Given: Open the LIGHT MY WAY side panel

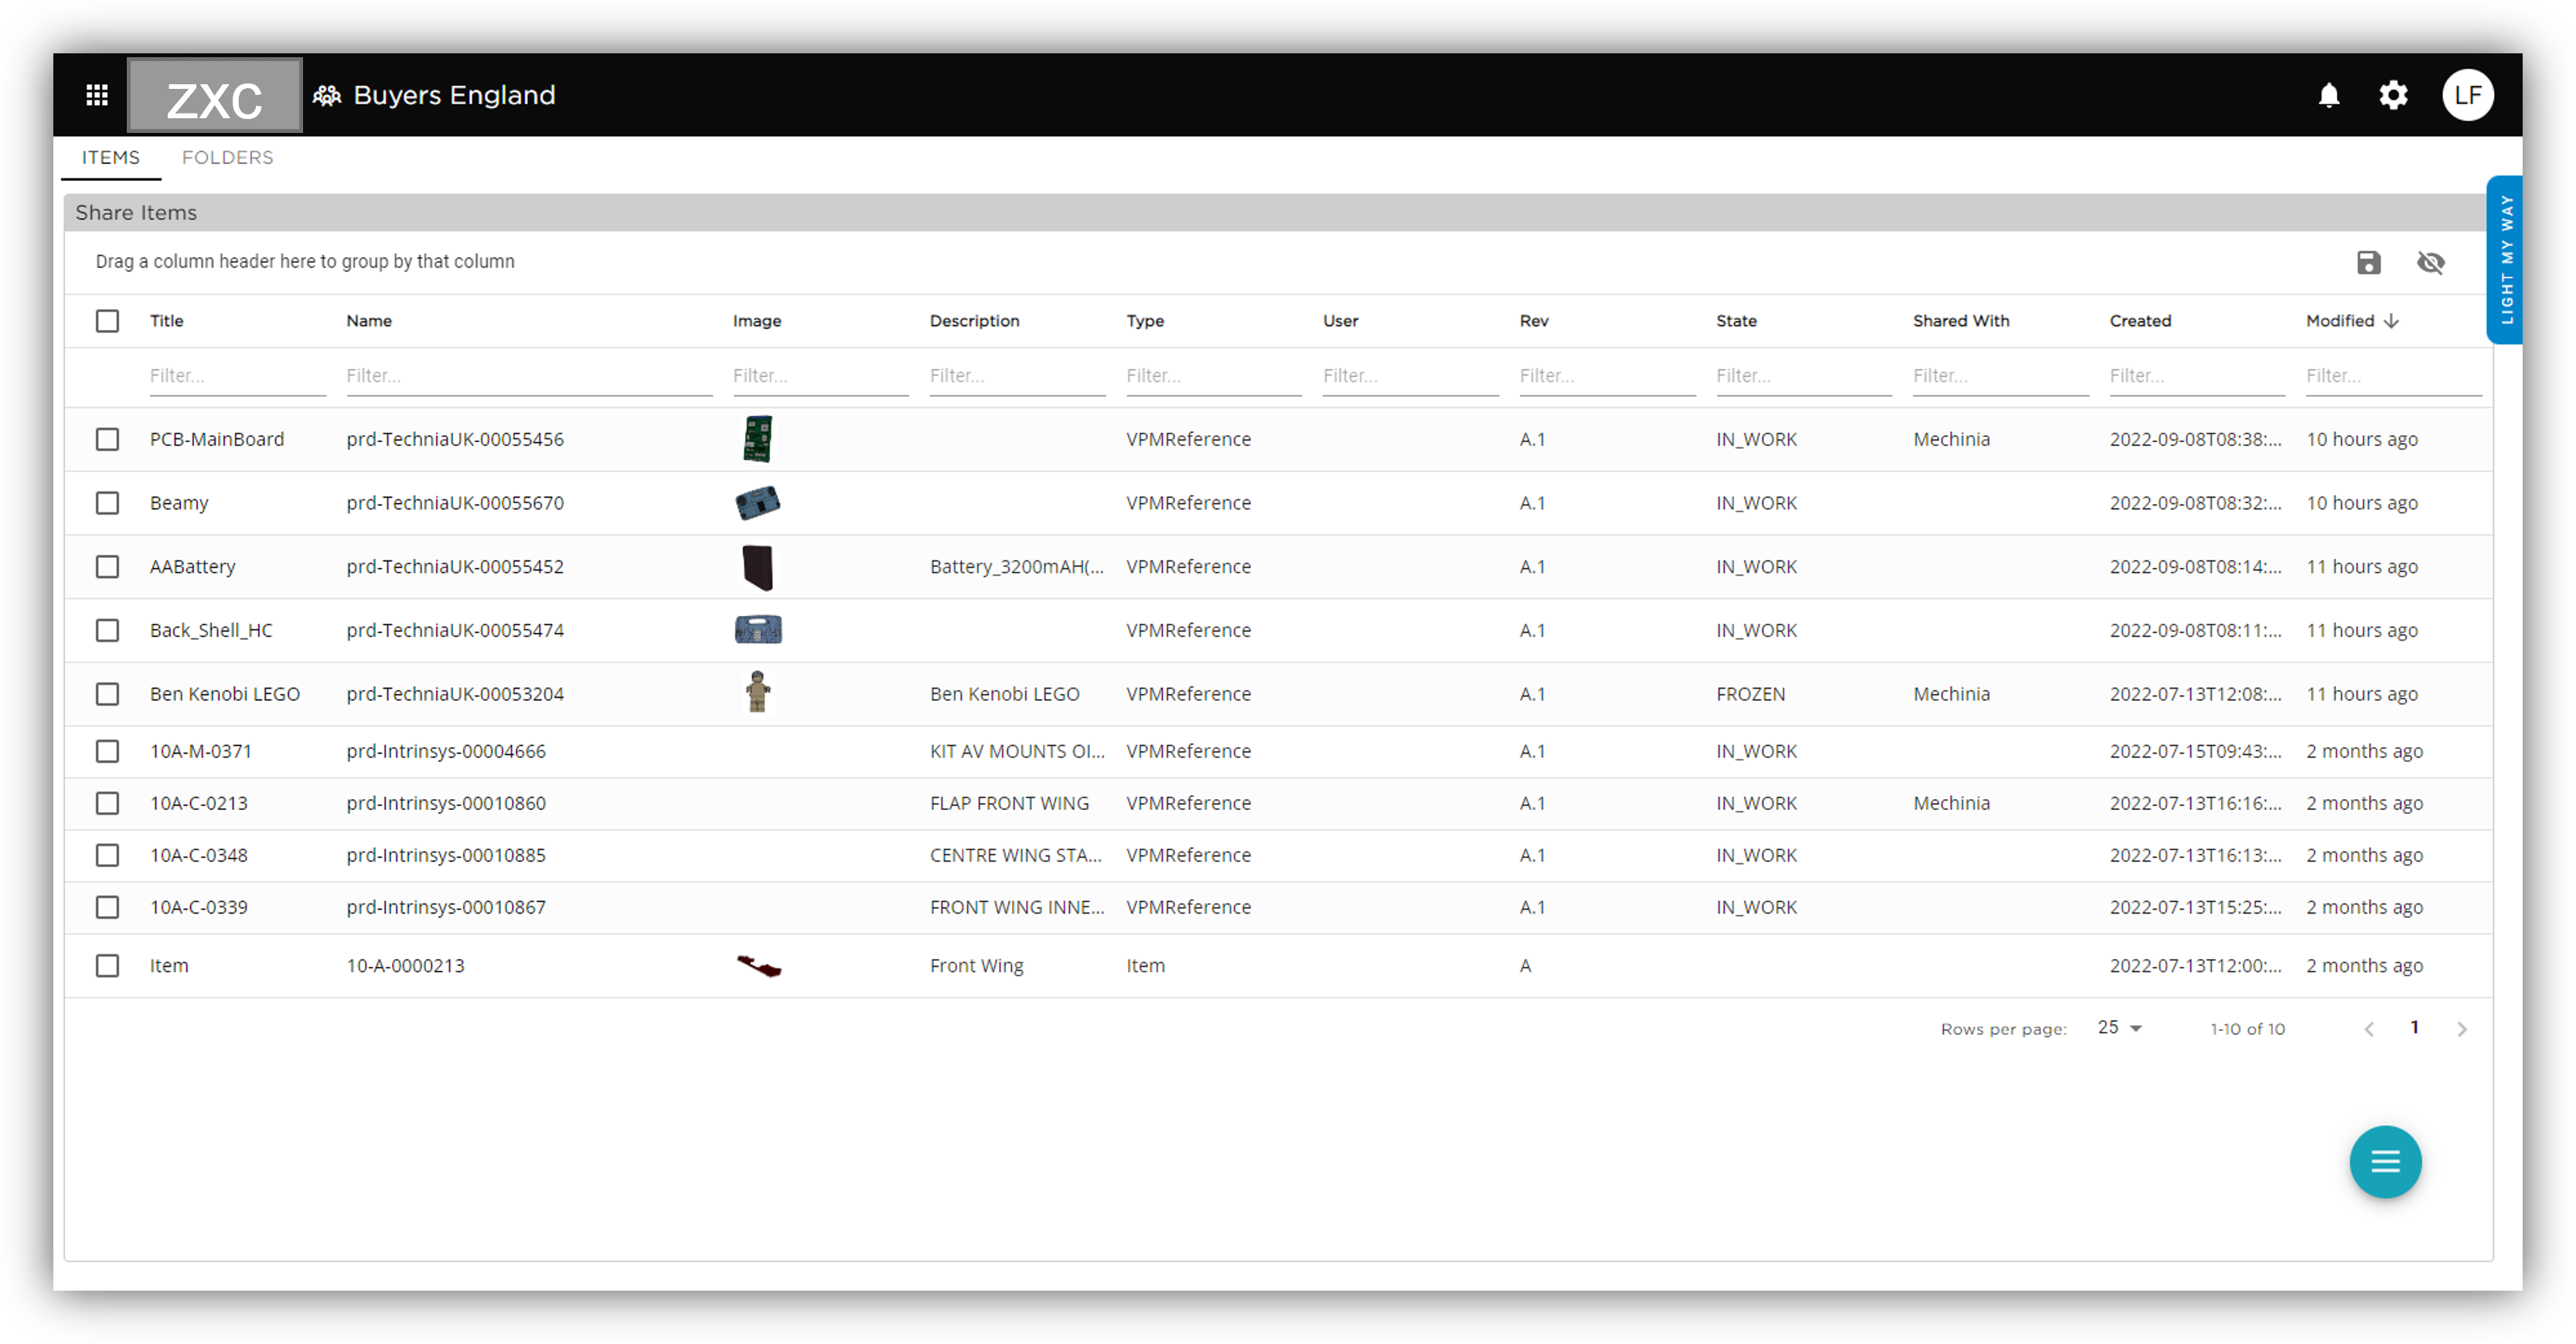Looking at the screenshot, I should 2506,258.
